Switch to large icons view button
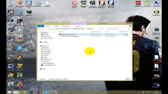Viewport: 168px width, 94px height. [x=130, y=79]
